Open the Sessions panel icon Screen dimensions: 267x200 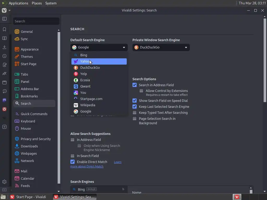pyautogui.click(x=4, y=91)
